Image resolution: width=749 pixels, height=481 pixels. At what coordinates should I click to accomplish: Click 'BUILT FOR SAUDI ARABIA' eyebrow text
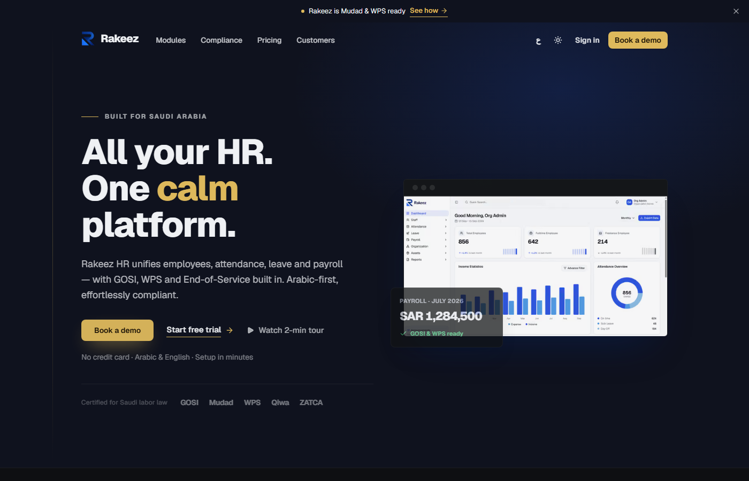coord(156,117)
